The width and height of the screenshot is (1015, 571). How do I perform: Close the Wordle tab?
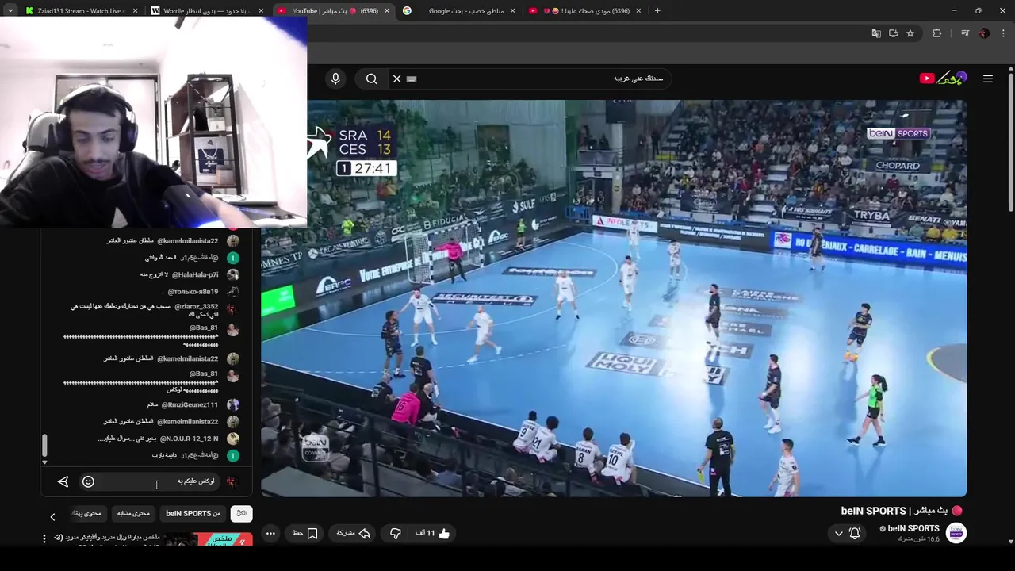(x=261, y=11)
